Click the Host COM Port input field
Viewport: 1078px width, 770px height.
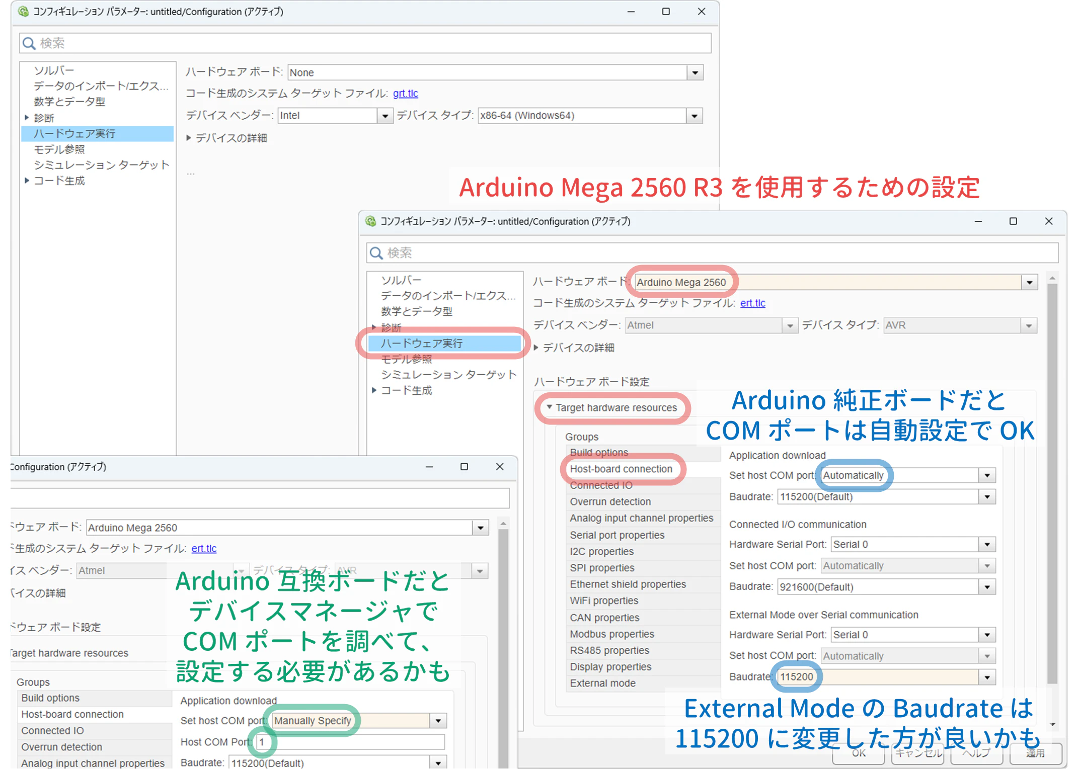pyautogui.click(x=350, y=742)
